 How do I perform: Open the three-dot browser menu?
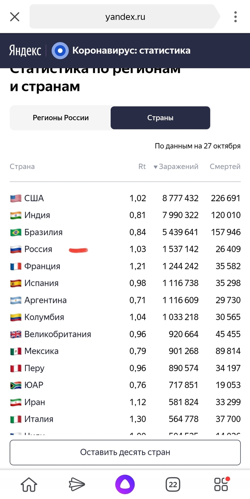tap(235, 17)
